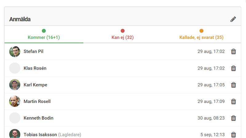Image resolution: width=246 pixels, height=138 pixels.
Task: Click Martin Rosell's profile thumbnail
Action: tap(15, 102)
